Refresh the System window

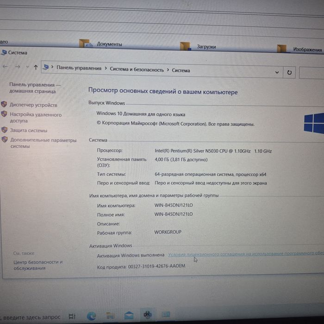tap(289, 72)
